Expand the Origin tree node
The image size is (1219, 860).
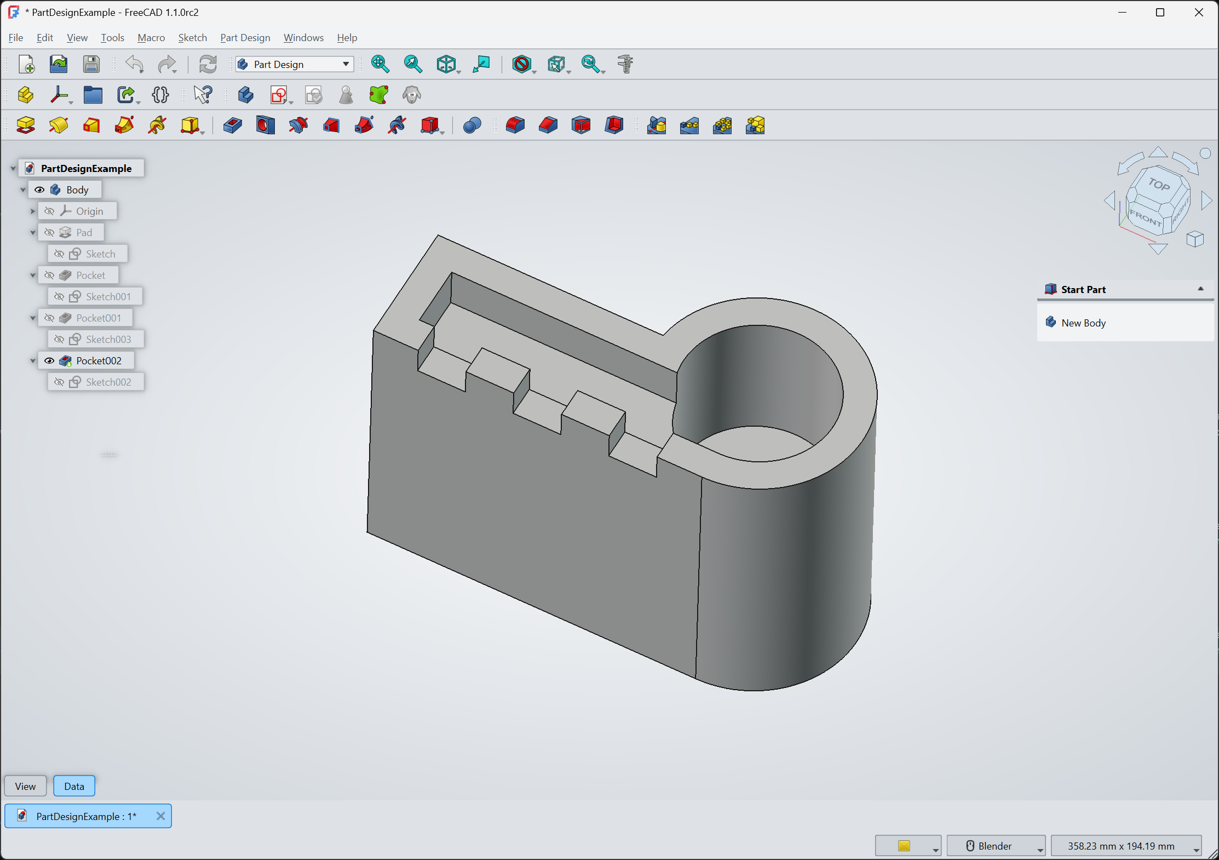coord(33,211)
